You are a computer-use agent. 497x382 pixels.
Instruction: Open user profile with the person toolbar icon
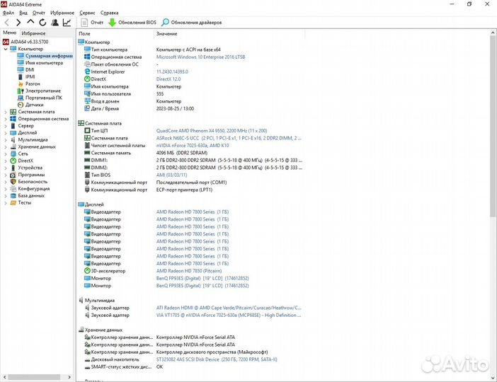coord(55,22)
